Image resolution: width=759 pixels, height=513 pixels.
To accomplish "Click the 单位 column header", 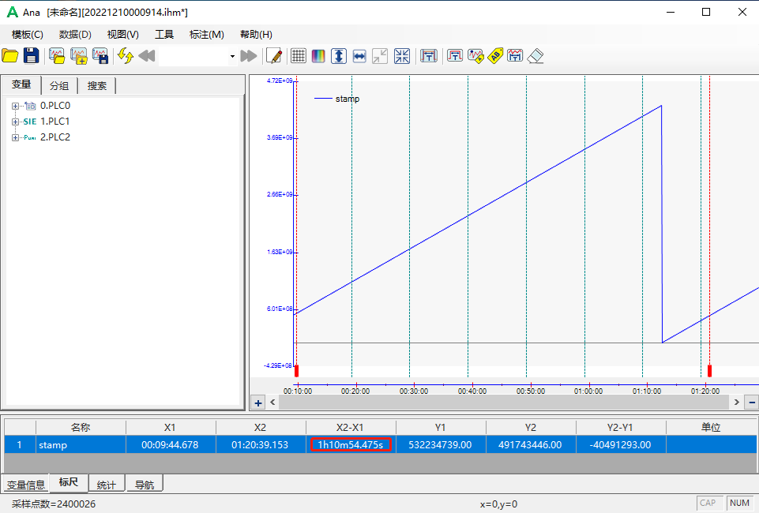I will (711, 427).
